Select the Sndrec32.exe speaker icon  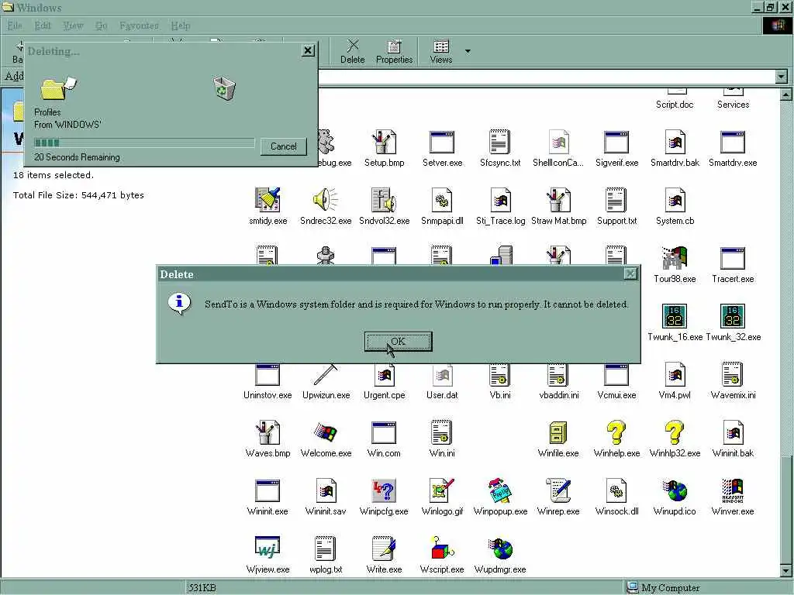[326, 200]
